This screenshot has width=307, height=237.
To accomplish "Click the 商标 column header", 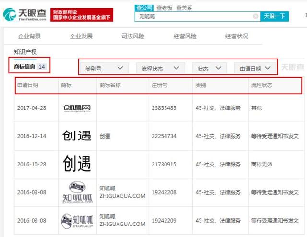I will click(x=66, y=85).
